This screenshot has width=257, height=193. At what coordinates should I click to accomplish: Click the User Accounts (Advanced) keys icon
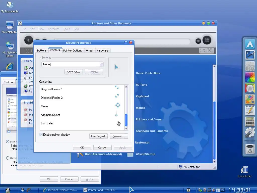[80, 155]
